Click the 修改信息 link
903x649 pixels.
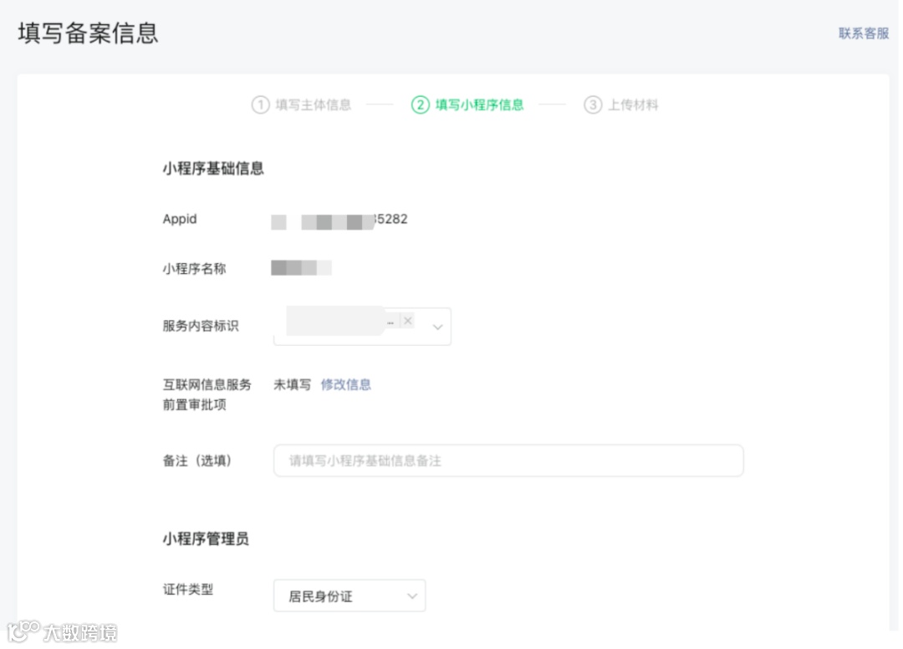[345, 385]
